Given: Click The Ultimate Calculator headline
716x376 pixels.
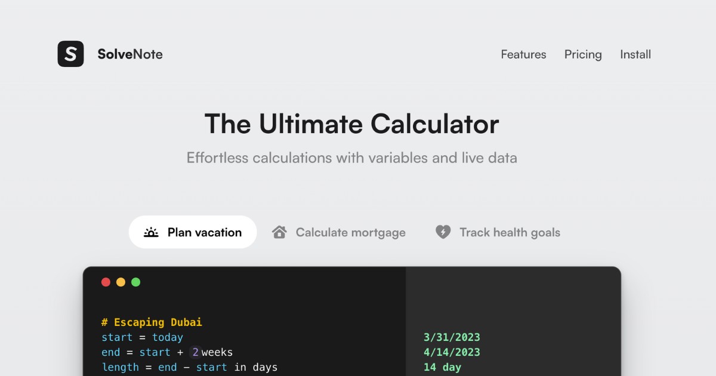Looking at the screenshot, I should (352, 124).
